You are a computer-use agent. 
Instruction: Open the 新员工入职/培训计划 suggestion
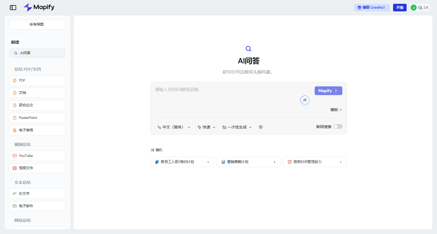coord(182,162)
